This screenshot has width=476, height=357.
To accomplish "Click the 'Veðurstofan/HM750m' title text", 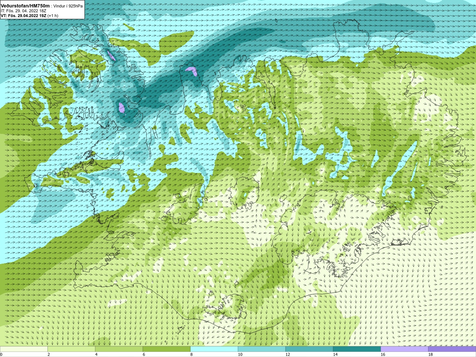I will pyautogui.click(x=25, y=6).
